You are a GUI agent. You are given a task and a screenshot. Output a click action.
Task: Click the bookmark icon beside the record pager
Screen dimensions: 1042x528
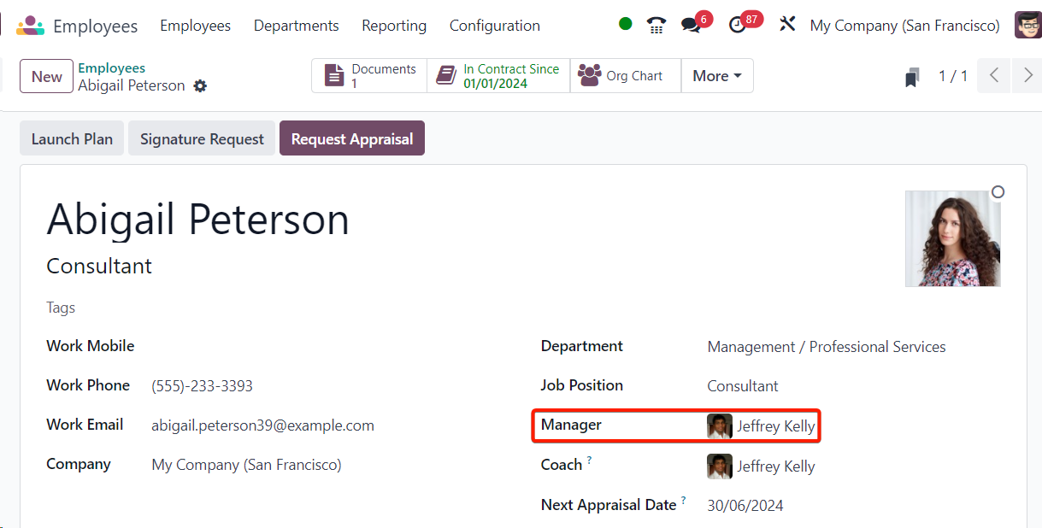[912, 78]
